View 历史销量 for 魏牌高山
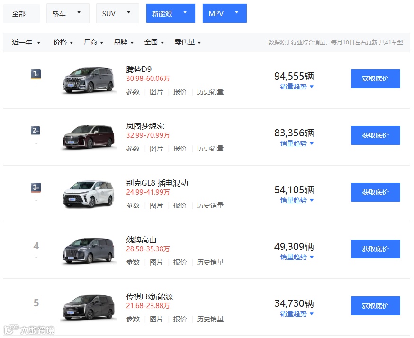Screen dimensions: 414x338 pos(210,262)
